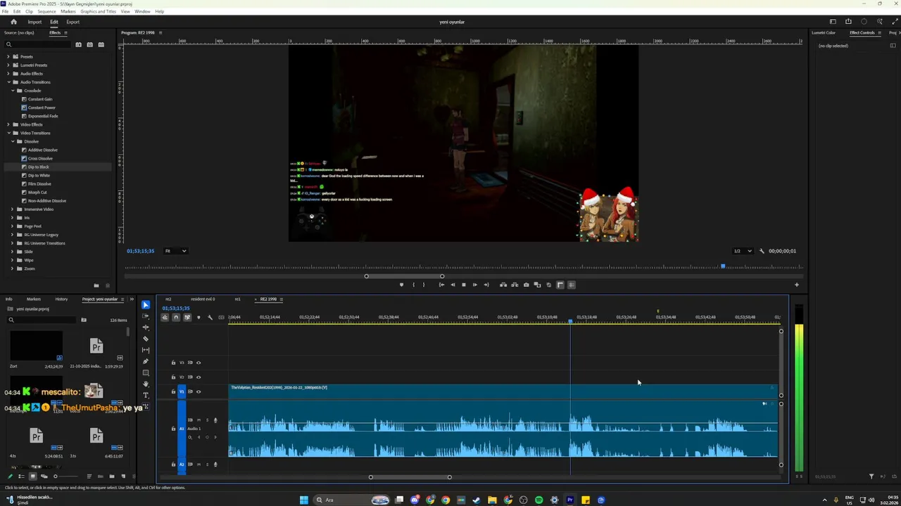Image resolution: width=901 pixels, height=506 pixels.
Task: Show hidden panel tabs via overflow chevrons
Action: click(x=132, y=299)
